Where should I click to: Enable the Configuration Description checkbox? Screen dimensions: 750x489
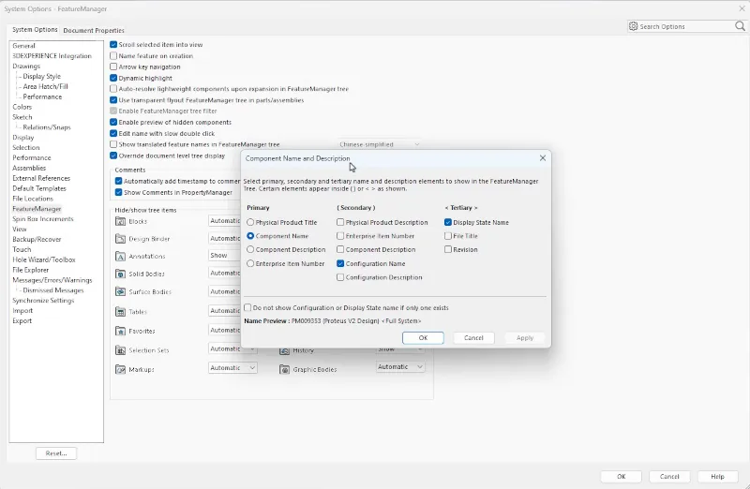[340, 277]
